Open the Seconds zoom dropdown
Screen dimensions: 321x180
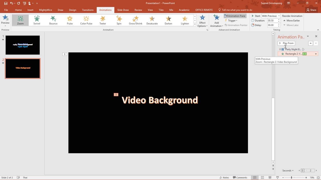[x=288, y=170]
